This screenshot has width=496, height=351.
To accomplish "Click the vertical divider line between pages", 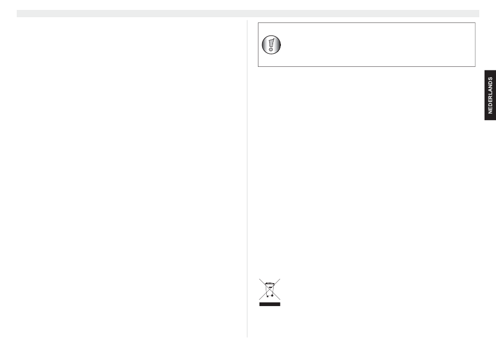I will (x=247, y=179).
